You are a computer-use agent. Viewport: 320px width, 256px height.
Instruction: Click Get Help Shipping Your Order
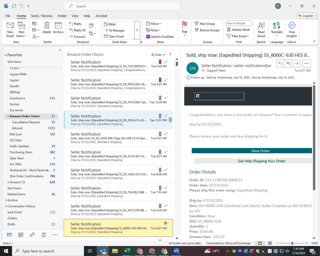[x=253, y=161]
